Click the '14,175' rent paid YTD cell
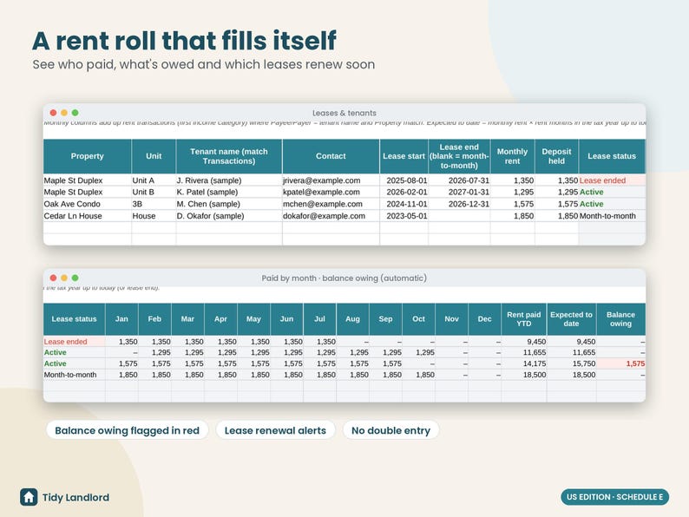Screen dimensions: 689x517 click(x=524, y=363)
